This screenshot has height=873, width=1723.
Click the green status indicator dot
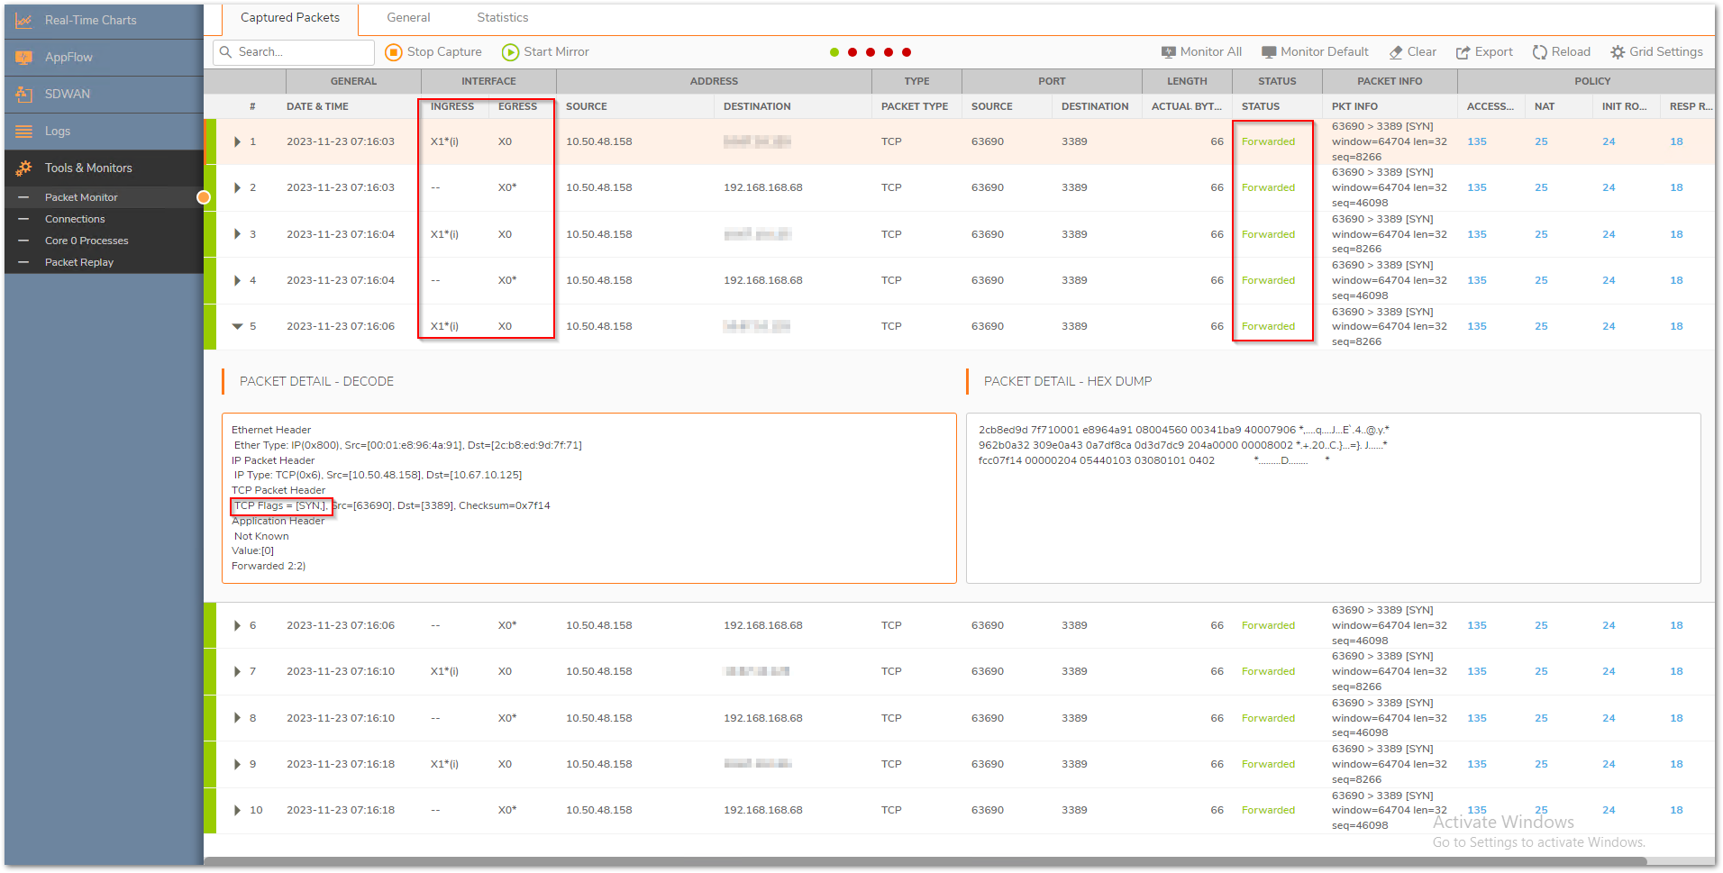[x=834, y=52]
